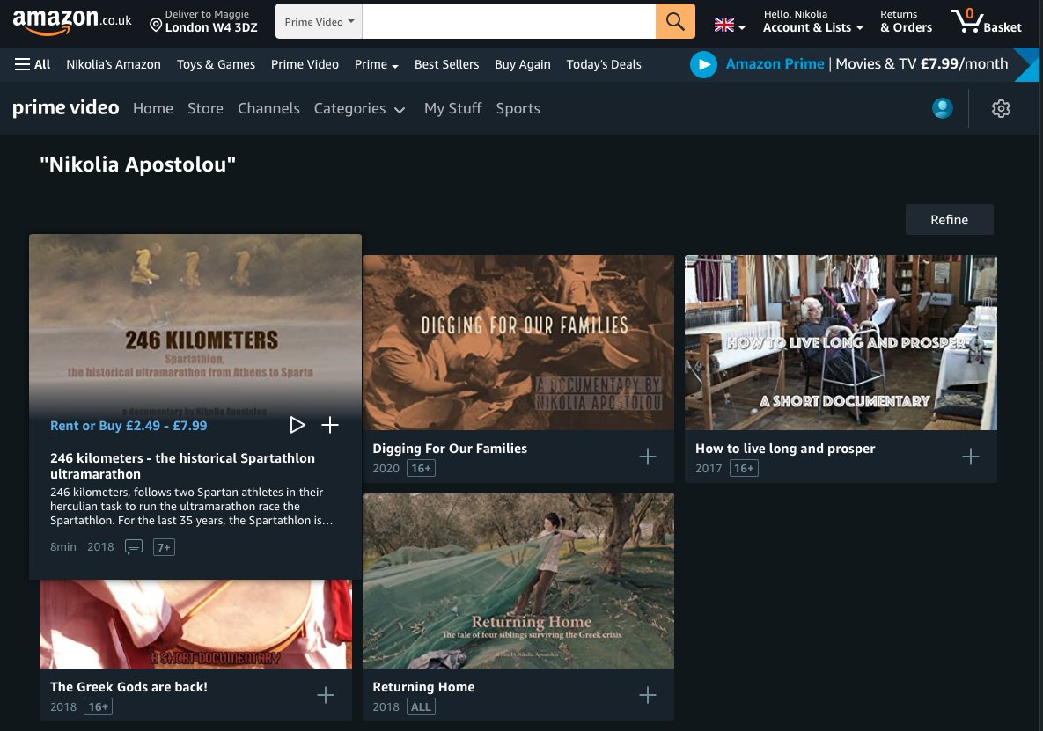Toggle subtitles icon on 246 kilometers card

(134, 547)
